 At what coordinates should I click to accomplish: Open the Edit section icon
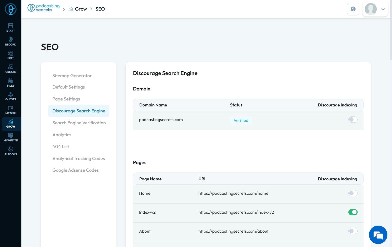coord(11,55)
